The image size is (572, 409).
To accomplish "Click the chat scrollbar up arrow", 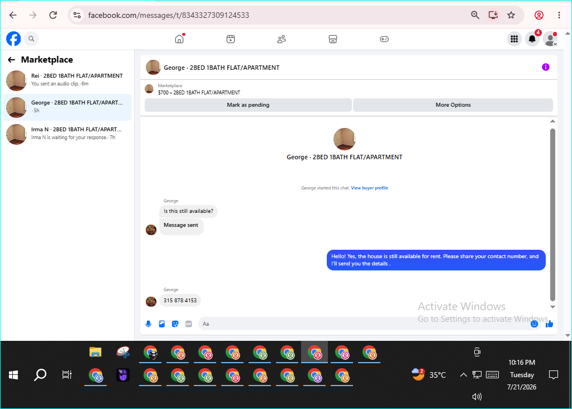I will (552, 121).
